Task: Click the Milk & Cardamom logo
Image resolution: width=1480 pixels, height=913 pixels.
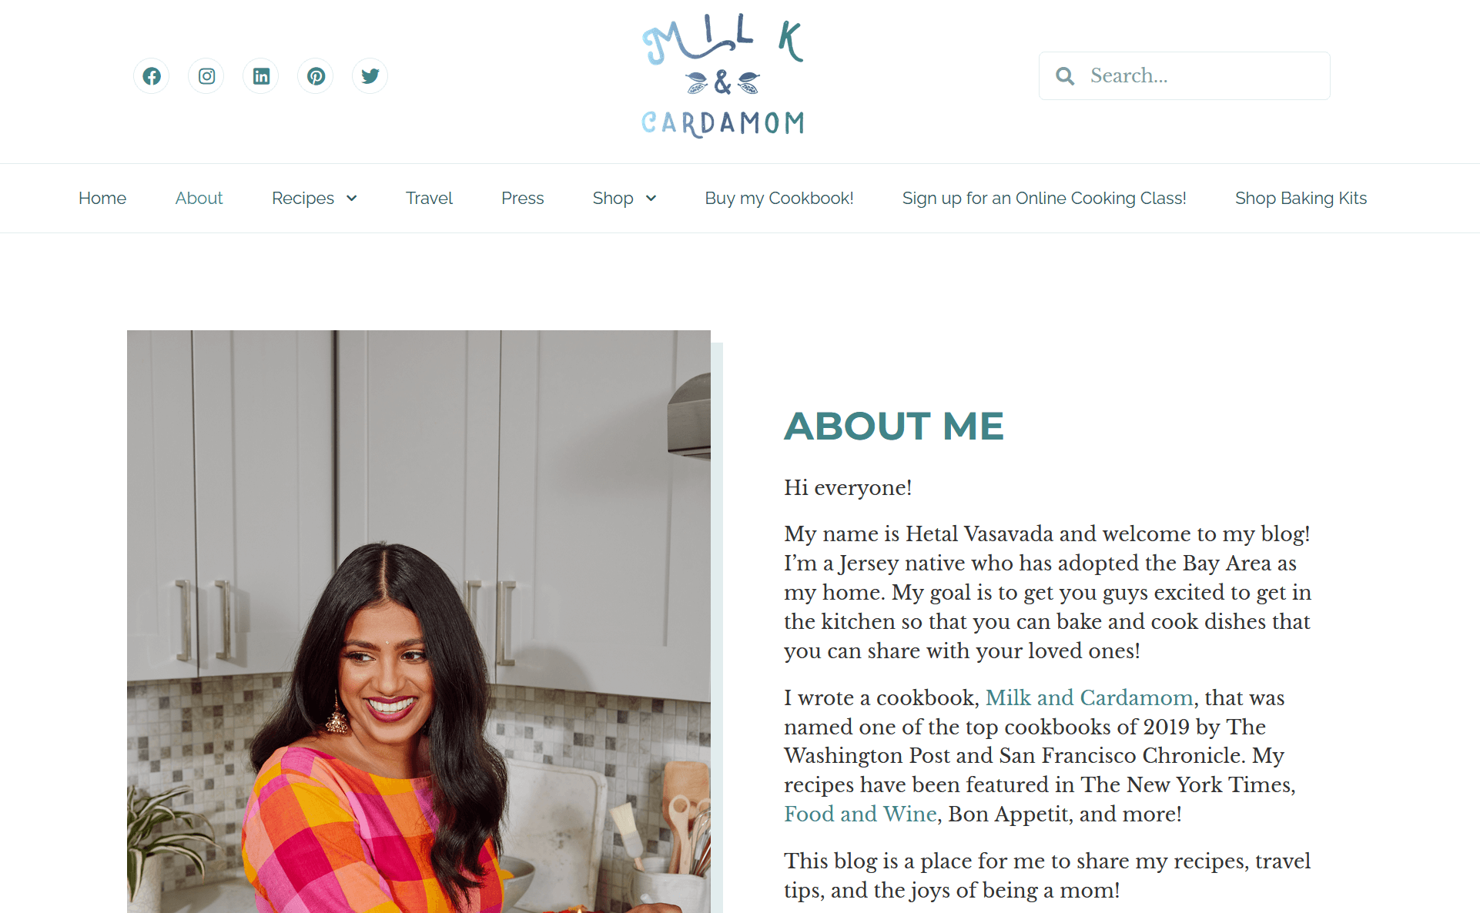Action: click(x=723, y=76)
